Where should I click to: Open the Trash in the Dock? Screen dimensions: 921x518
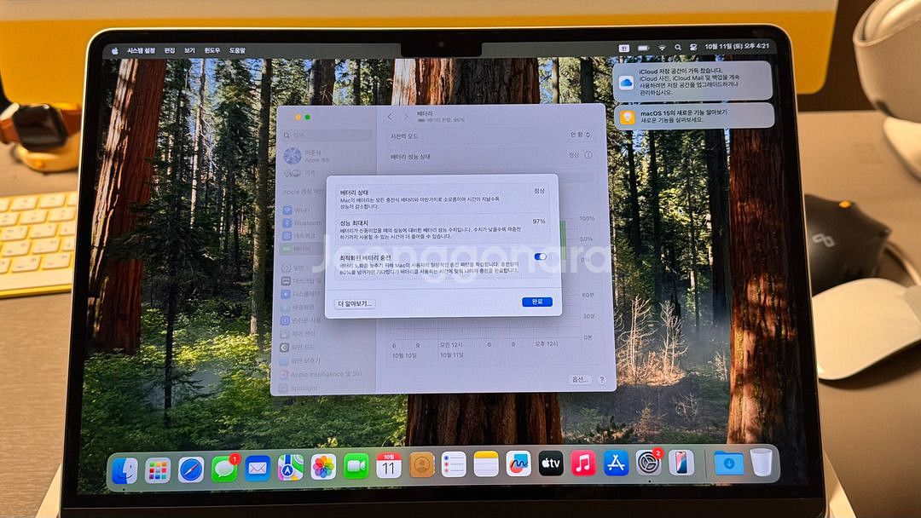(x=761, y=463)
